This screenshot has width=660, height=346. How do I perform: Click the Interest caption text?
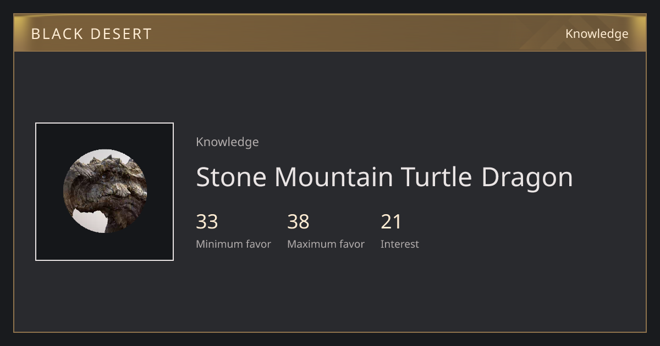tap(399, 244)
